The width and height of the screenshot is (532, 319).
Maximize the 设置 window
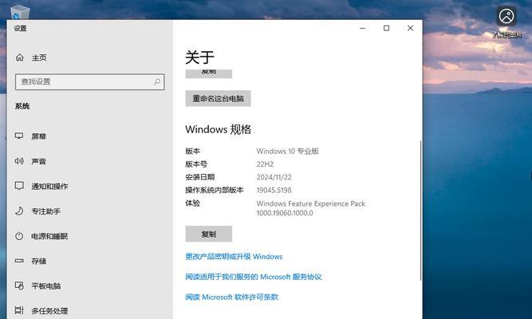click(x=387, y=28)
